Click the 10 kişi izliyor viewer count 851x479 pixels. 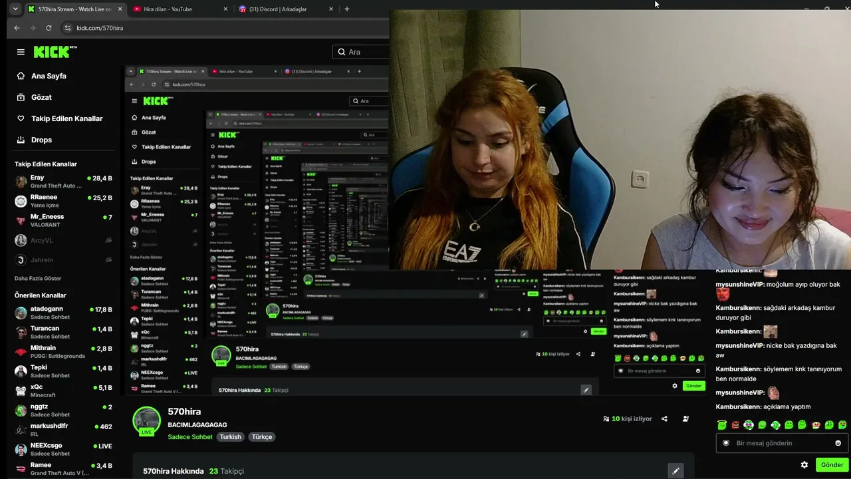pyautogui.click(x=632, y=419)
